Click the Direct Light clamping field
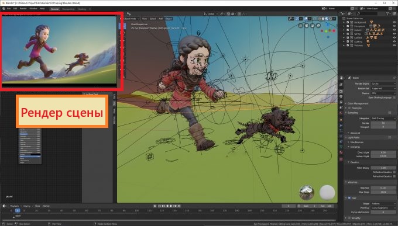This screenshot has height=226, width=398. tap(383, 152)
